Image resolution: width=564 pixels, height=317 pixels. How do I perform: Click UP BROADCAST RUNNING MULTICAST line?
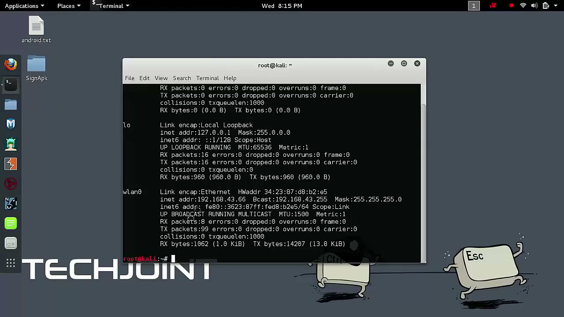coord(252,214)
